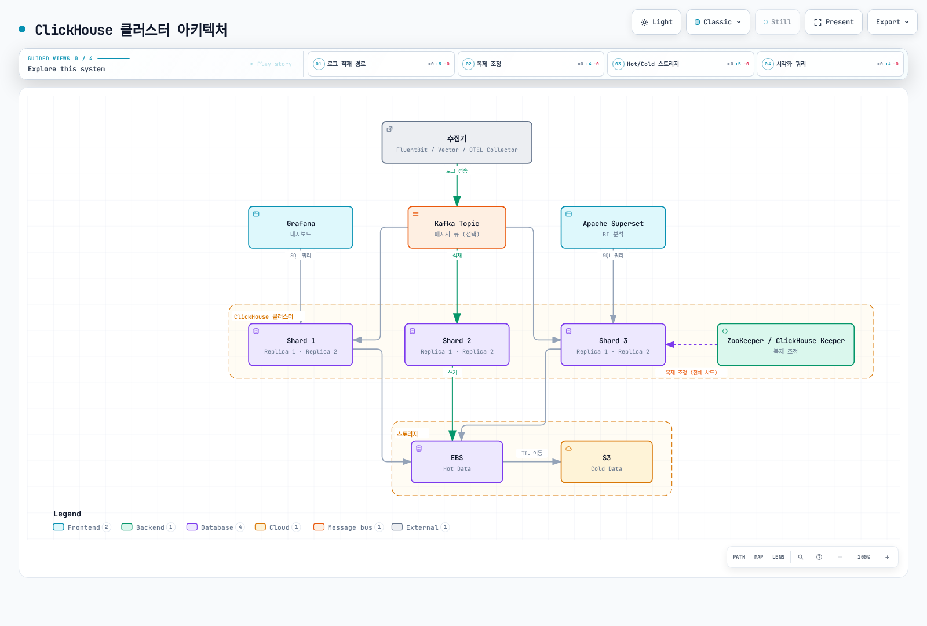Click the database icon on Shard 2
The height and width of the screenshot is (626, 927).
pos(413,331)
